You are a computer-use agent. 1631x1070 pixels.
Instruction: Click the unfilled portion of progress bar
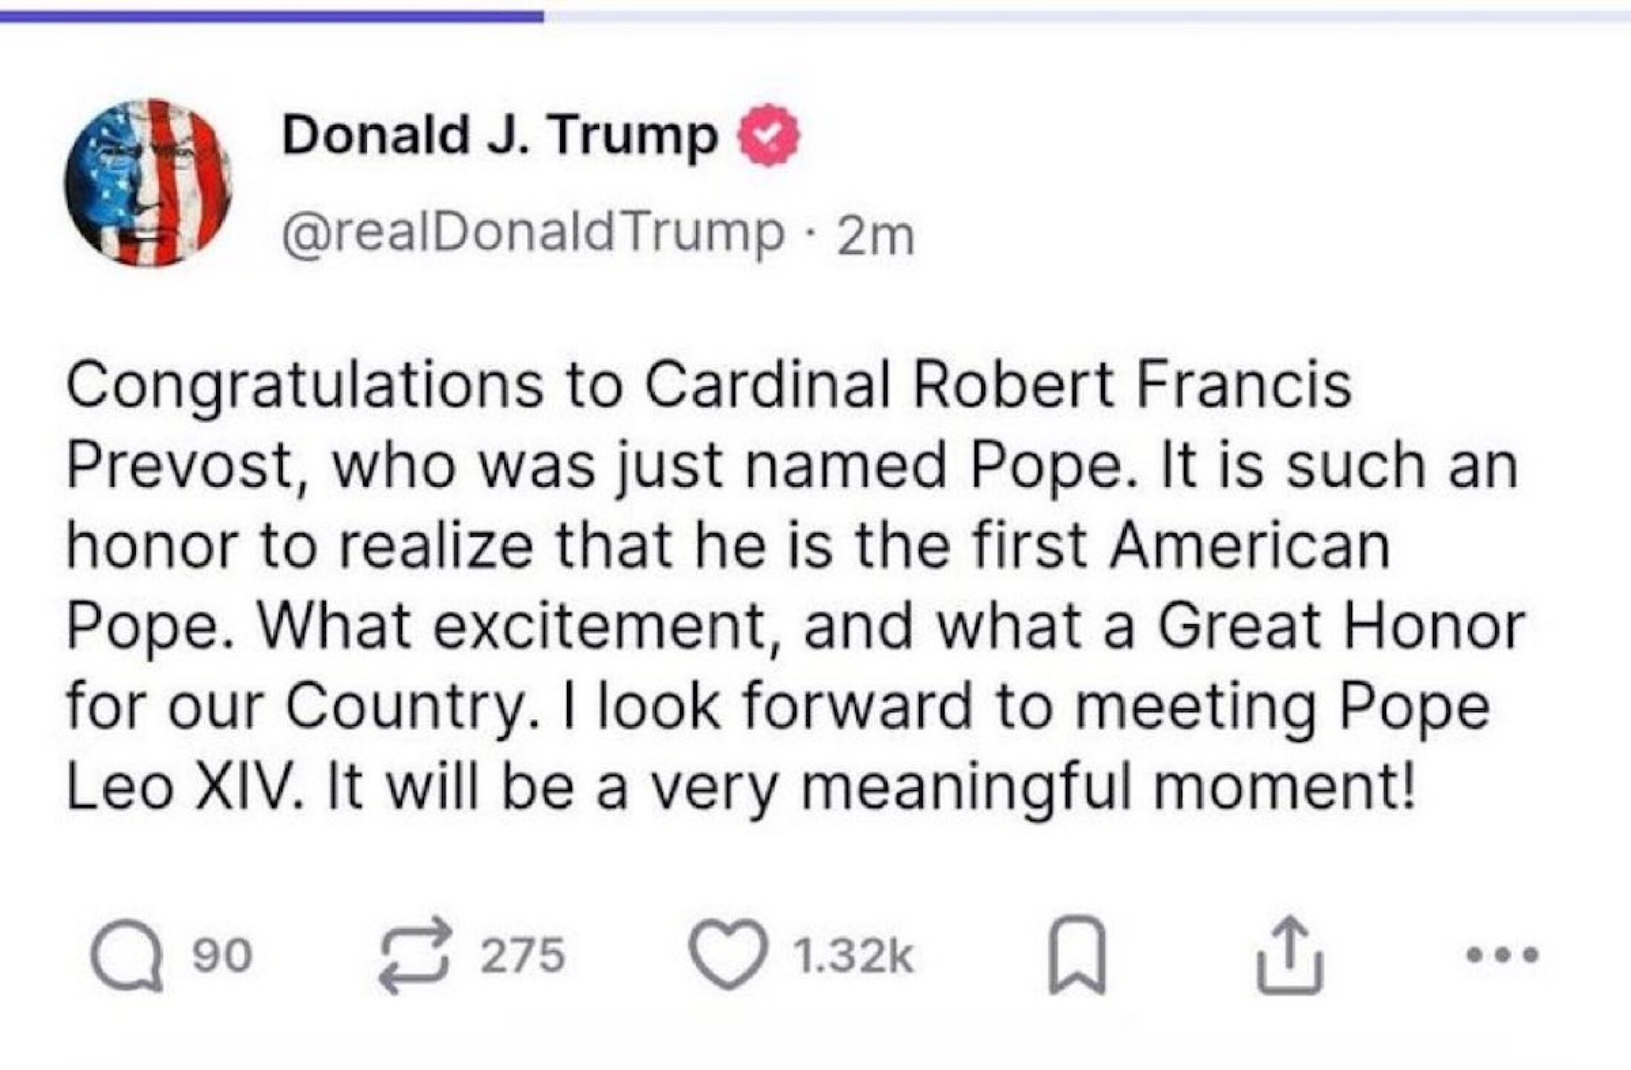pos(1084,16)
